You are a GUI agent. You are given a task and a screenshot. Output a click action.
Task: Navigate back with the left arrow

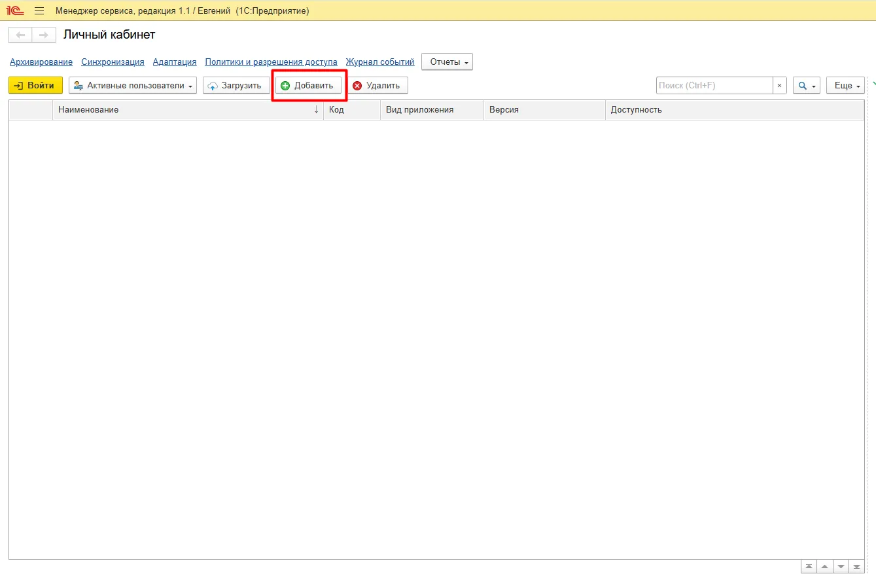point(20,35)
